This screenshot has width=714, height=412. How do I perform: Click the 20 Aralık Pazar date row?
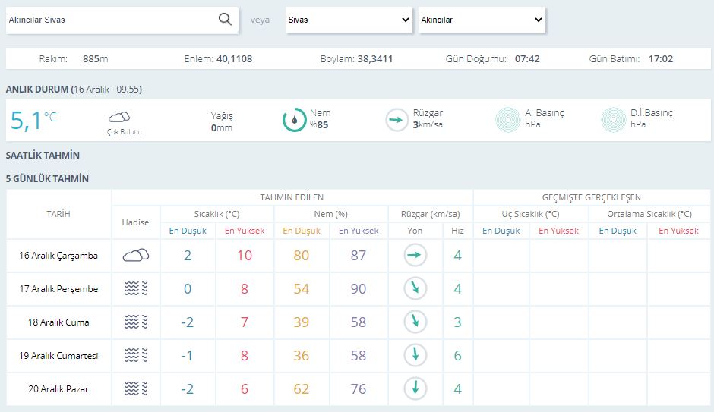[x=58, y=389]
